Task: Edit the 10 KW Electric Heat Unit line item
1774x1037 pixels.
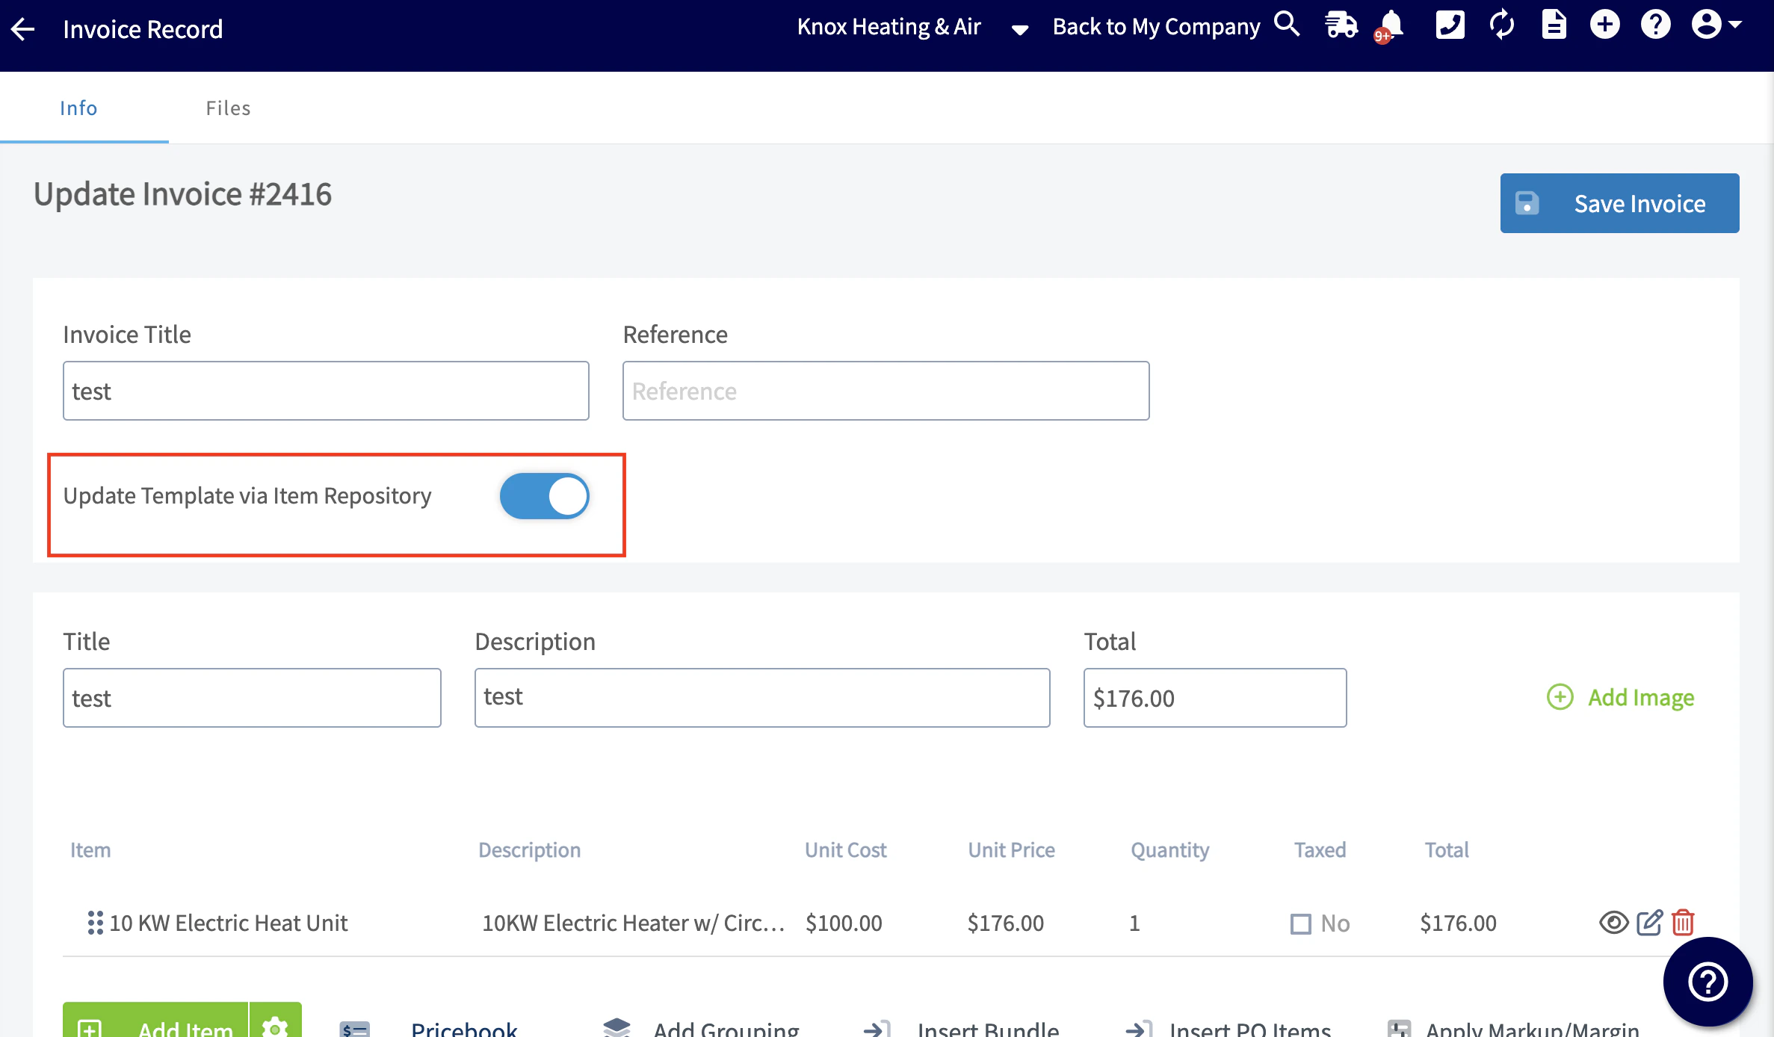Action: (x=1650, y=923)
